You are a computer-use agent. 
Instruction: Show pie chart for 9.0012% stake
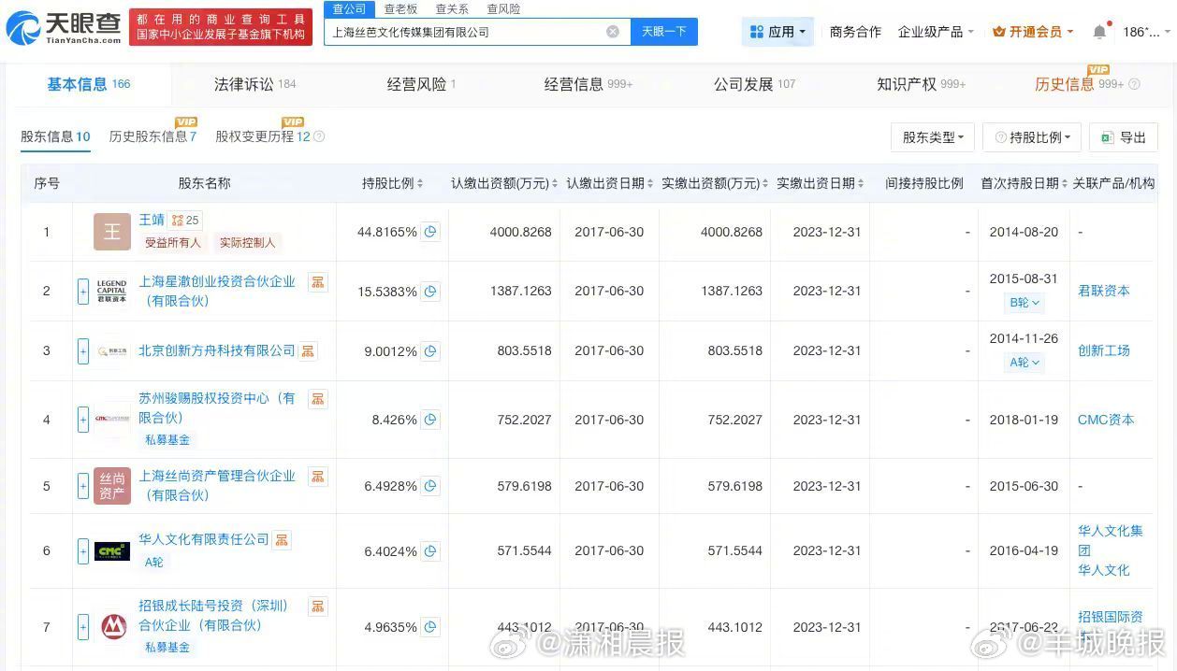click(x=430, y=351)
